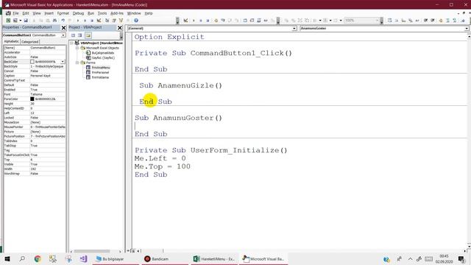The image size is (471, 265).
Task: Open the Windows Start menu
Action: coord(7,258)
